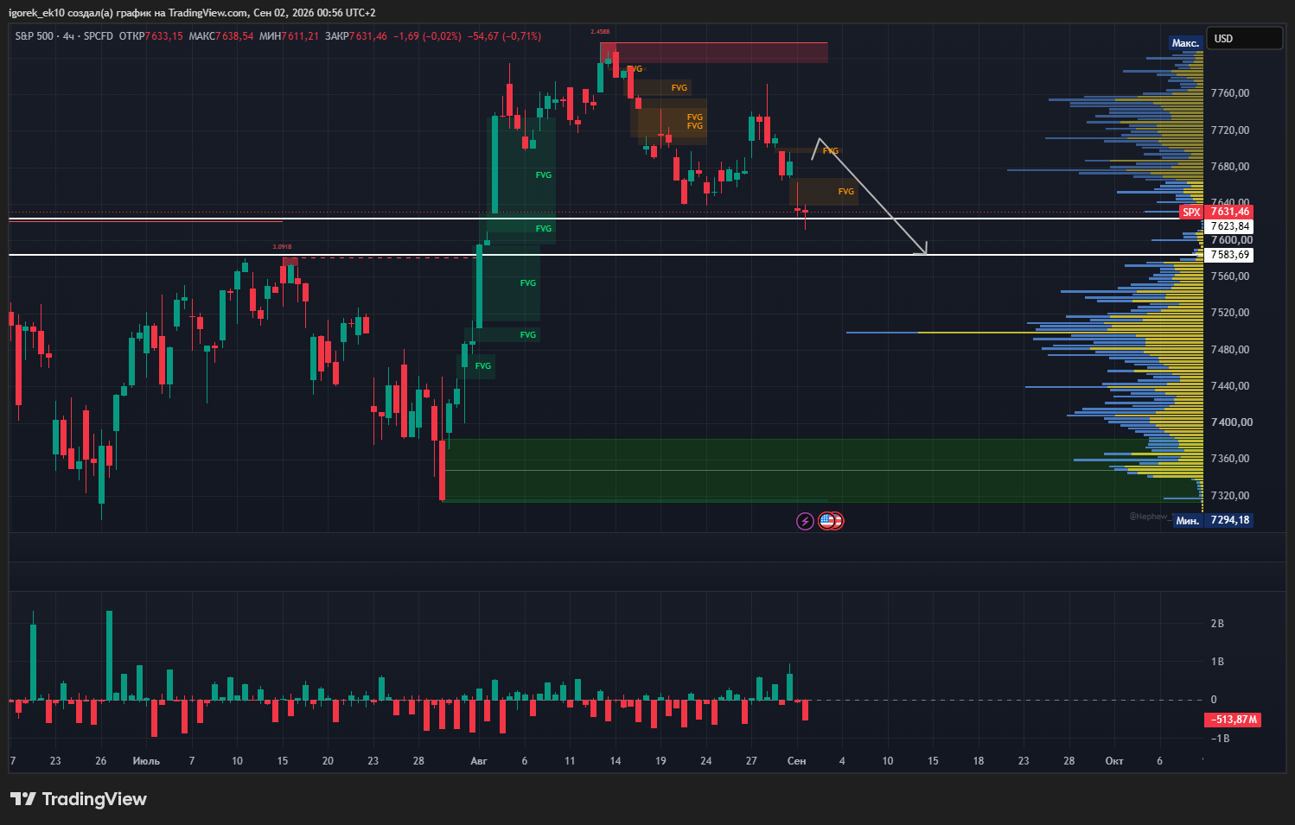
Task: Select the red supply zone rectangle at top
Action: [x=714, y=53]
